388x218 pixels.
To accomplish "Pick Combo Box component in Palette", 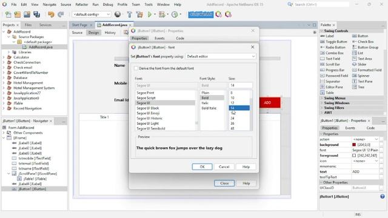I will coord(332,53).
